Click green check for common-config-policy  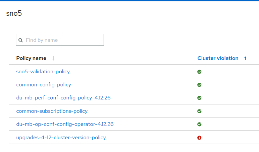[x=199, y=85]
